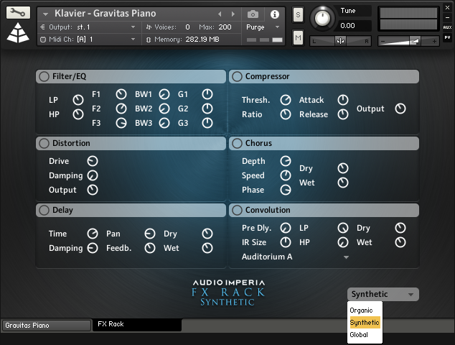Image resolution: width=455 pixels, height=345 pixels.
Task: Click the Convolution LP knob
Action: pyautogui.click(x=343, y=228)
